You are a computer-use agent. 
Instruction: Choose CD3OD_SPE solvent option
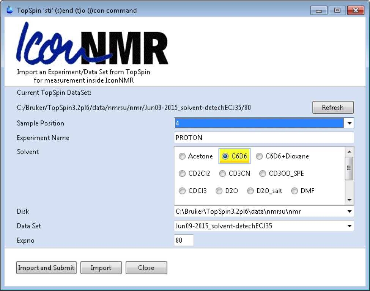click(263, 174)
